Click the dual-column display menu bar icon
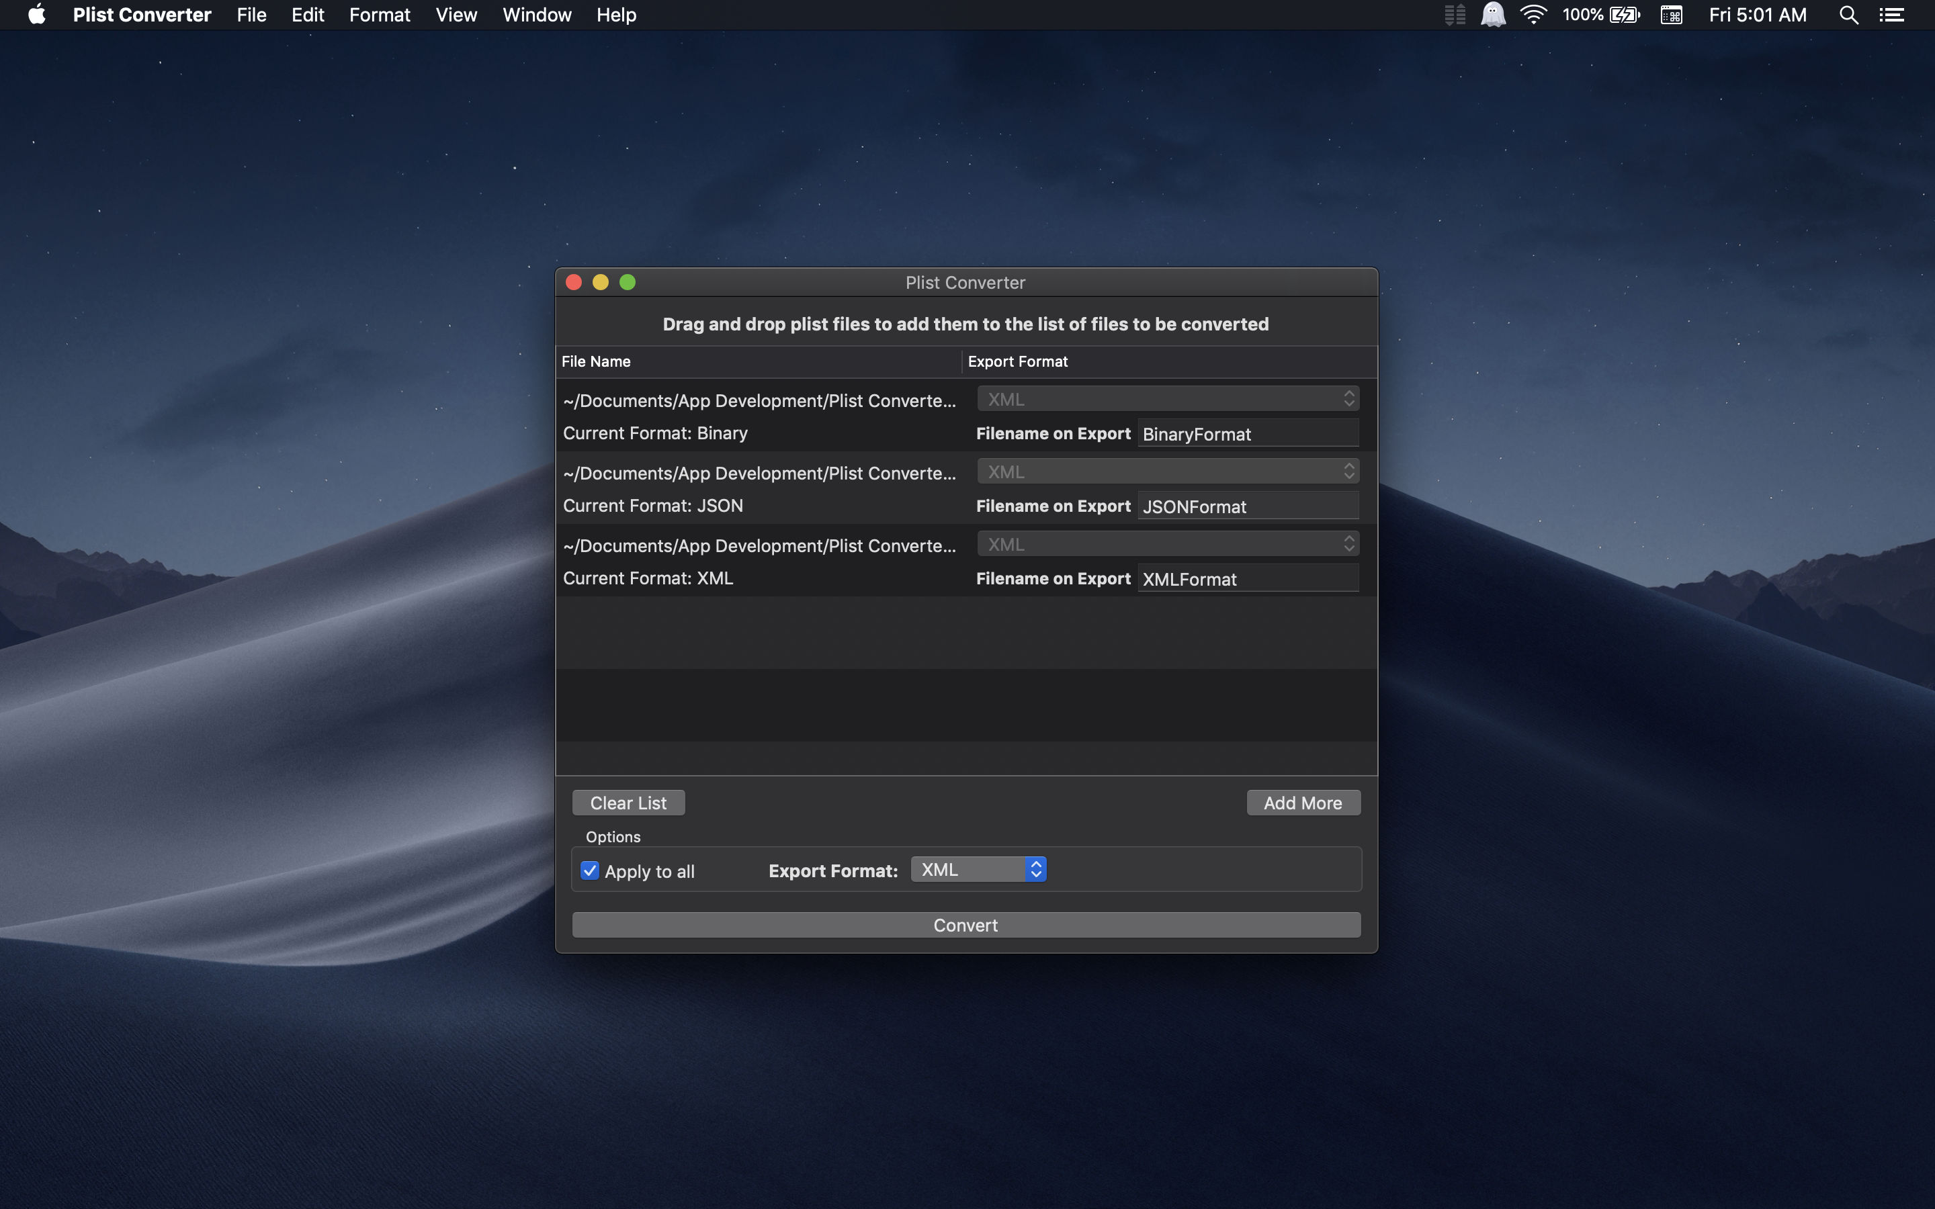Image resolution: width=1935 pixels, height=1209 pixels. pyautogui.click(x=1455, y=14)
